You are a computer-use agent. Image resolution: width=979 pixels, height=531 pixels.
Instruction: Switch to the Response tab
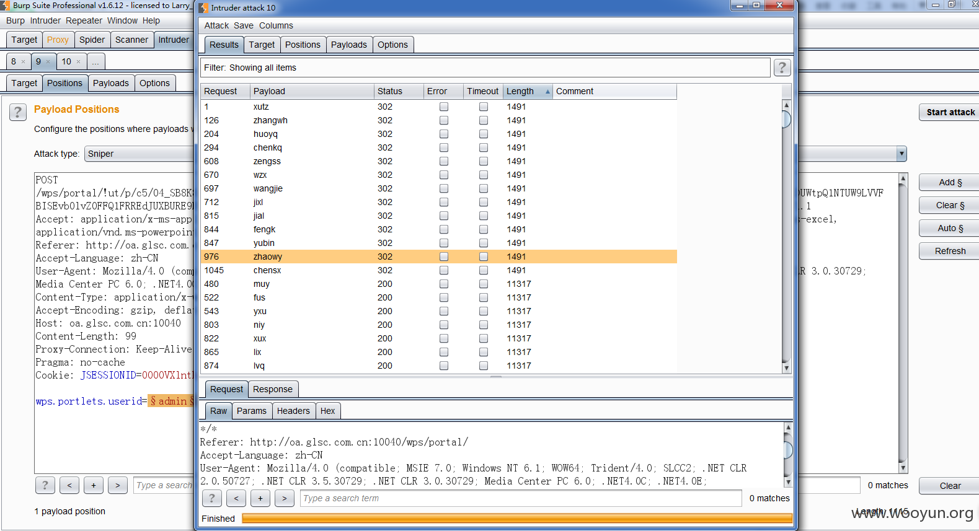tap(273, 389)
